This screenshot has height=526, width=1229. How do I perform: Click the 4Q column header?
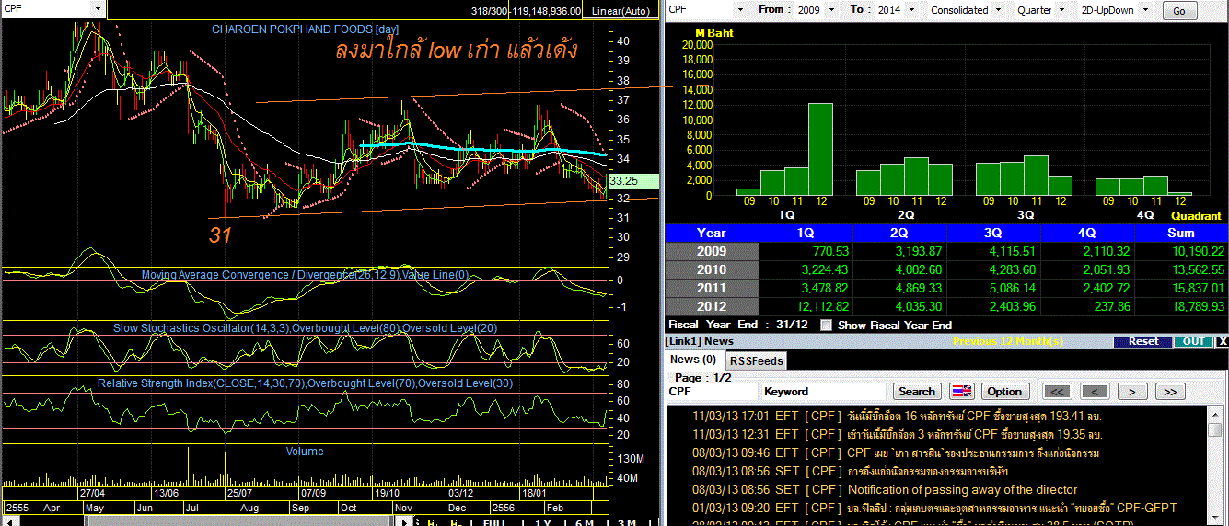click(x=1087, y=234)
